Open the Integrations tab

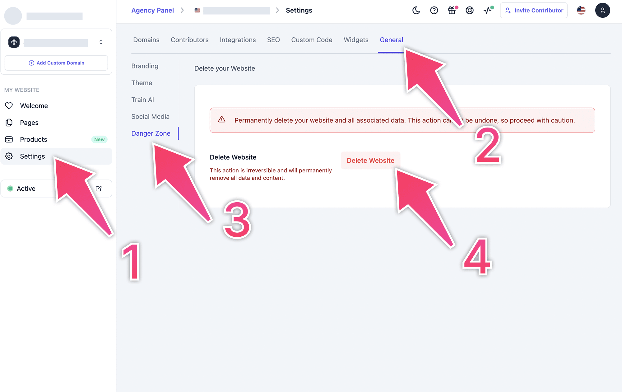[x=238, y=40]
